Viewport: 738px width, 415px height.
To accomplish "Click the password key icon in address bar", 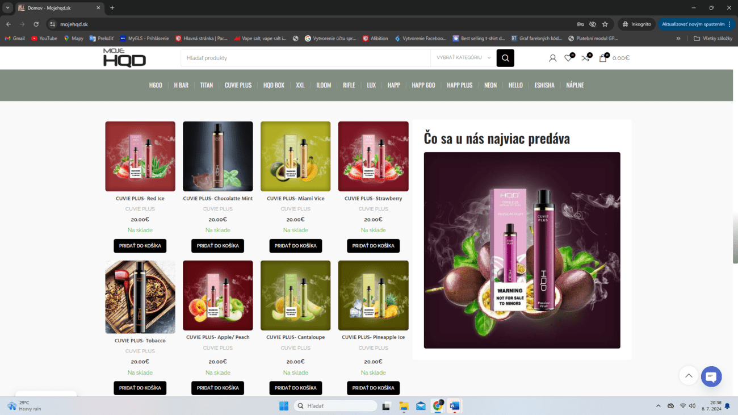I will click(580, 24).
